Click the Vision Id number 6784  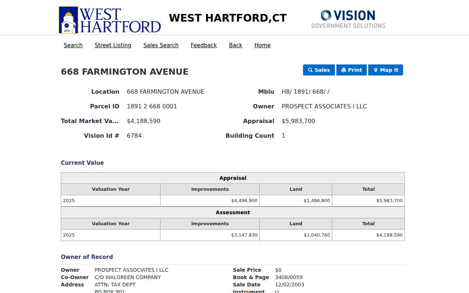click(134, 136)
